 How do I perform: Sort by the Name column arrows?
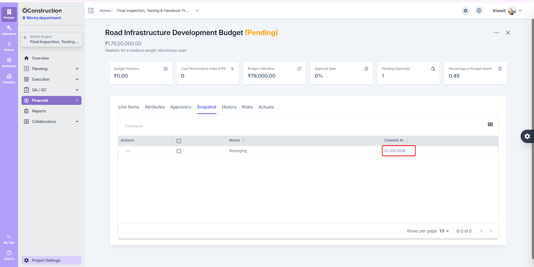pos(243,141)
